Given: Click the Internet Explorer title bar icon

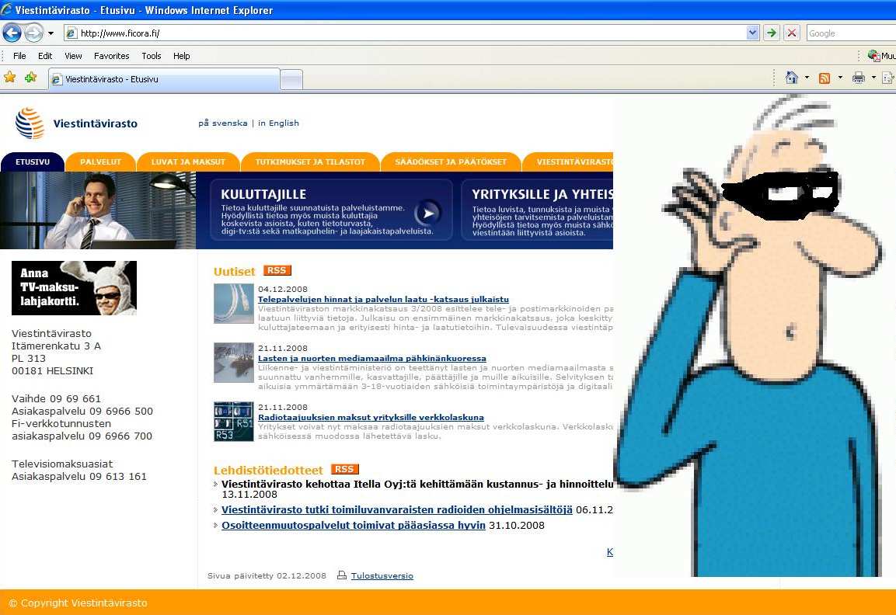Looking at the screenshot, I should point(6,10).
